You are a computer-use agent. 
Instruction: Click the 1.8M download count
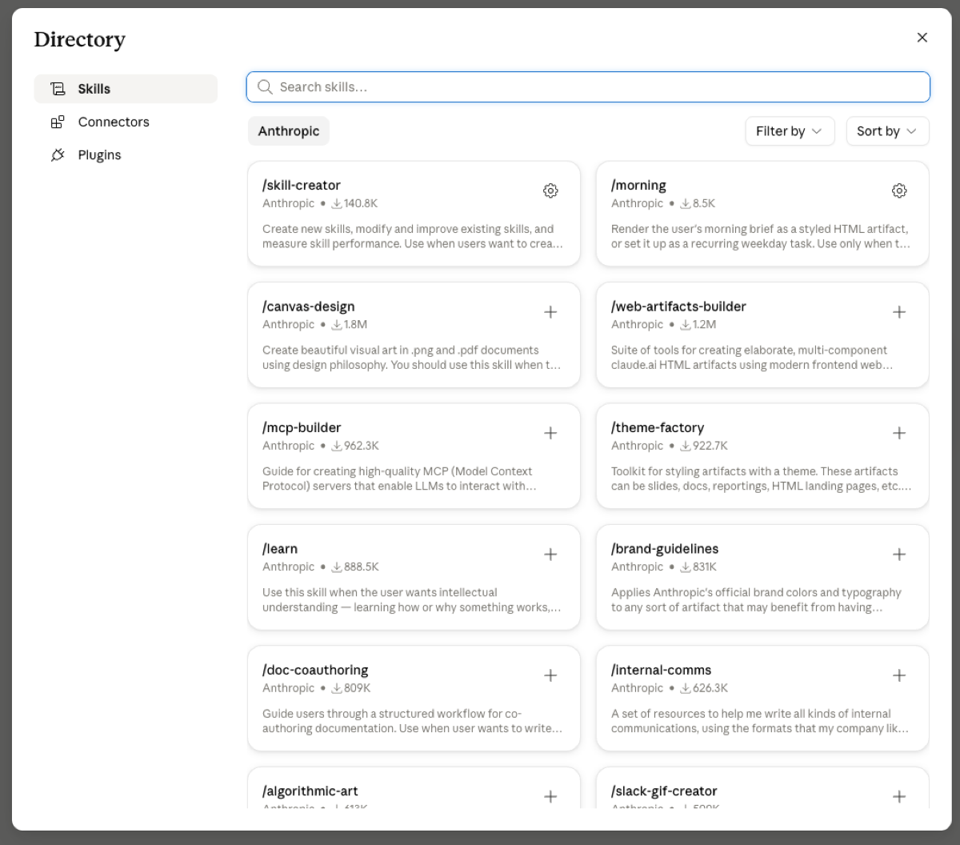(350, 325)
